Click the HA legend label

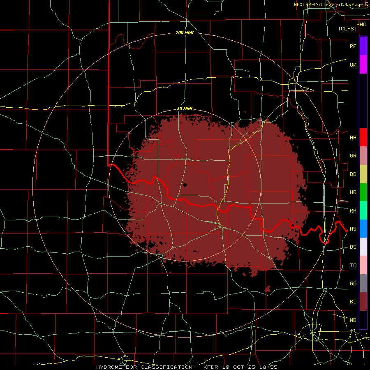pos(353,137)
